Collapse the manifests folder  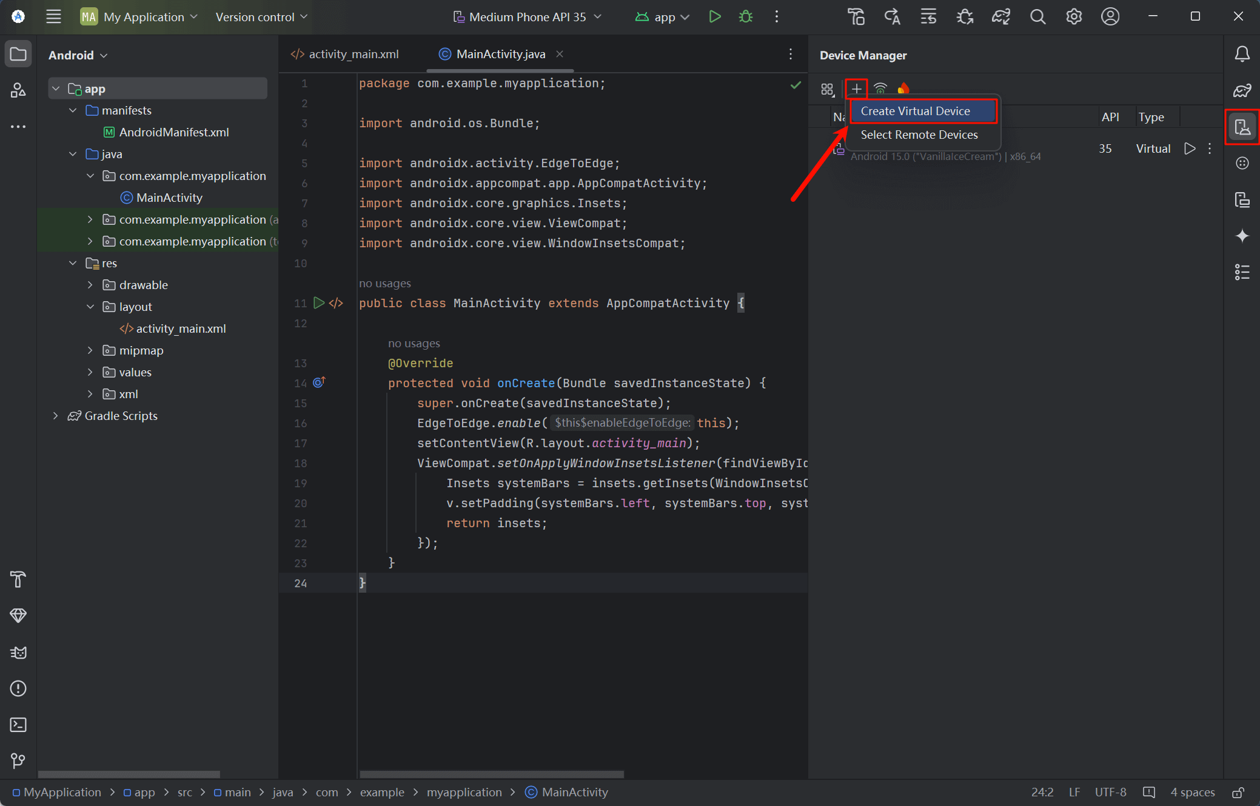coord(73,110)
